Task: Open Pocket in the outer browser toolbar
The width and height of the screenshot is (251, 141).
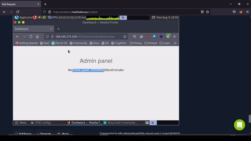Action: [234, 12]
